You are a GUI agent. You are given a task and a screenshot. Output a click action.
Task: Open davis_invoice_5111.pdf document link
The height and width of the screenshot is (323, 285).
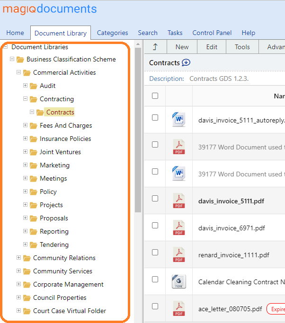click(231, 201)
